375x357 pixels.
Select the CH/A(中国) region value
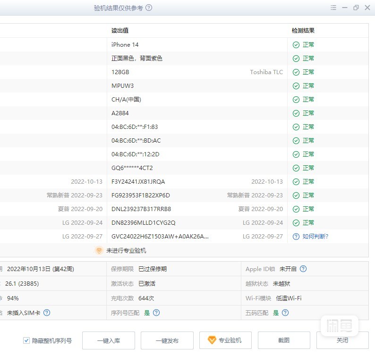click(x=126, y=100)
